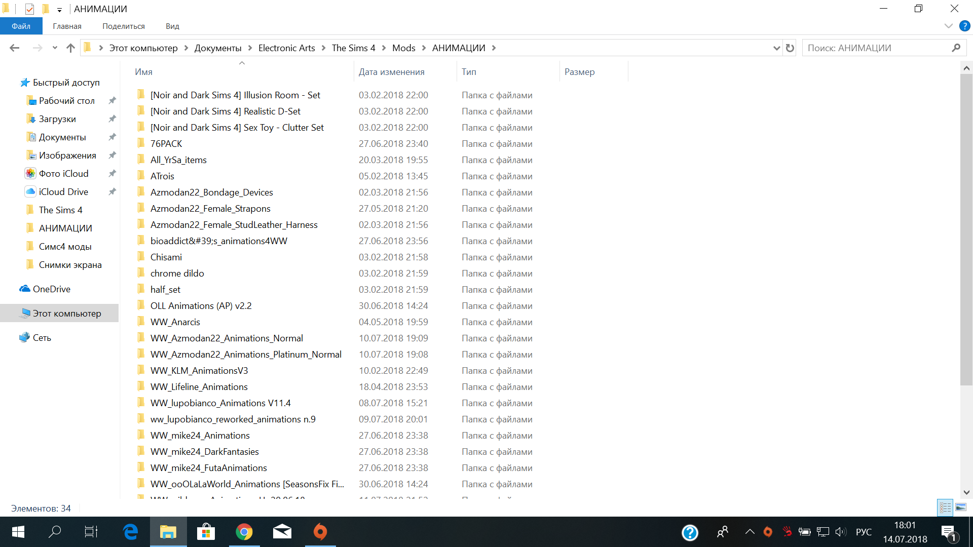Go back with the left arrow
The width and height of the screenshot is (973, 547).
click(14, 48)
